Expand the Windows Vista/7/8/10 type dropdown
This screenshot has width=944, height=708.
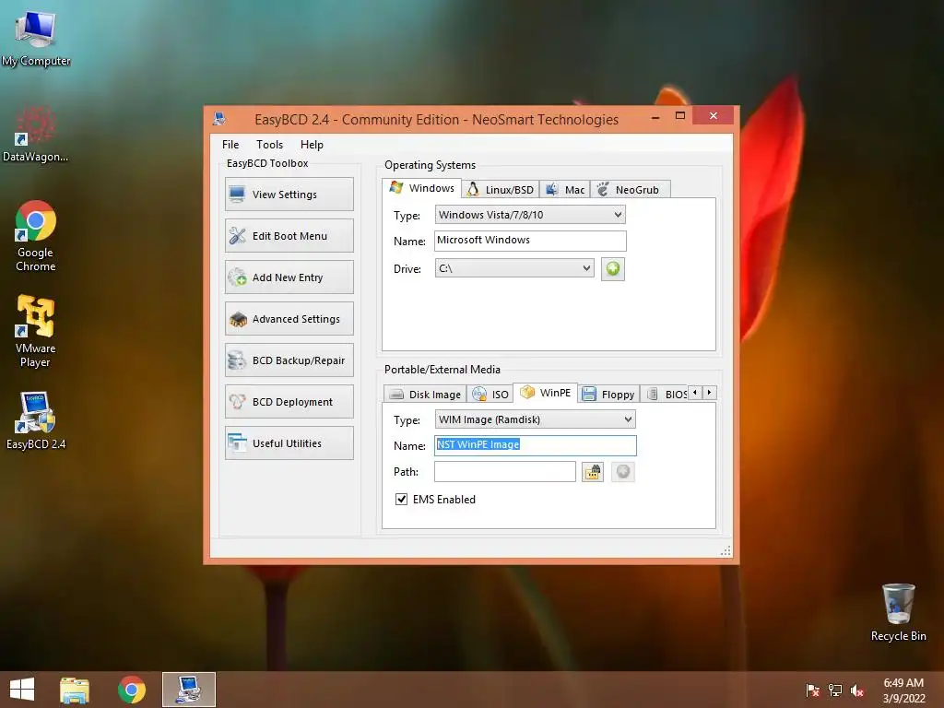coord(530,215)
